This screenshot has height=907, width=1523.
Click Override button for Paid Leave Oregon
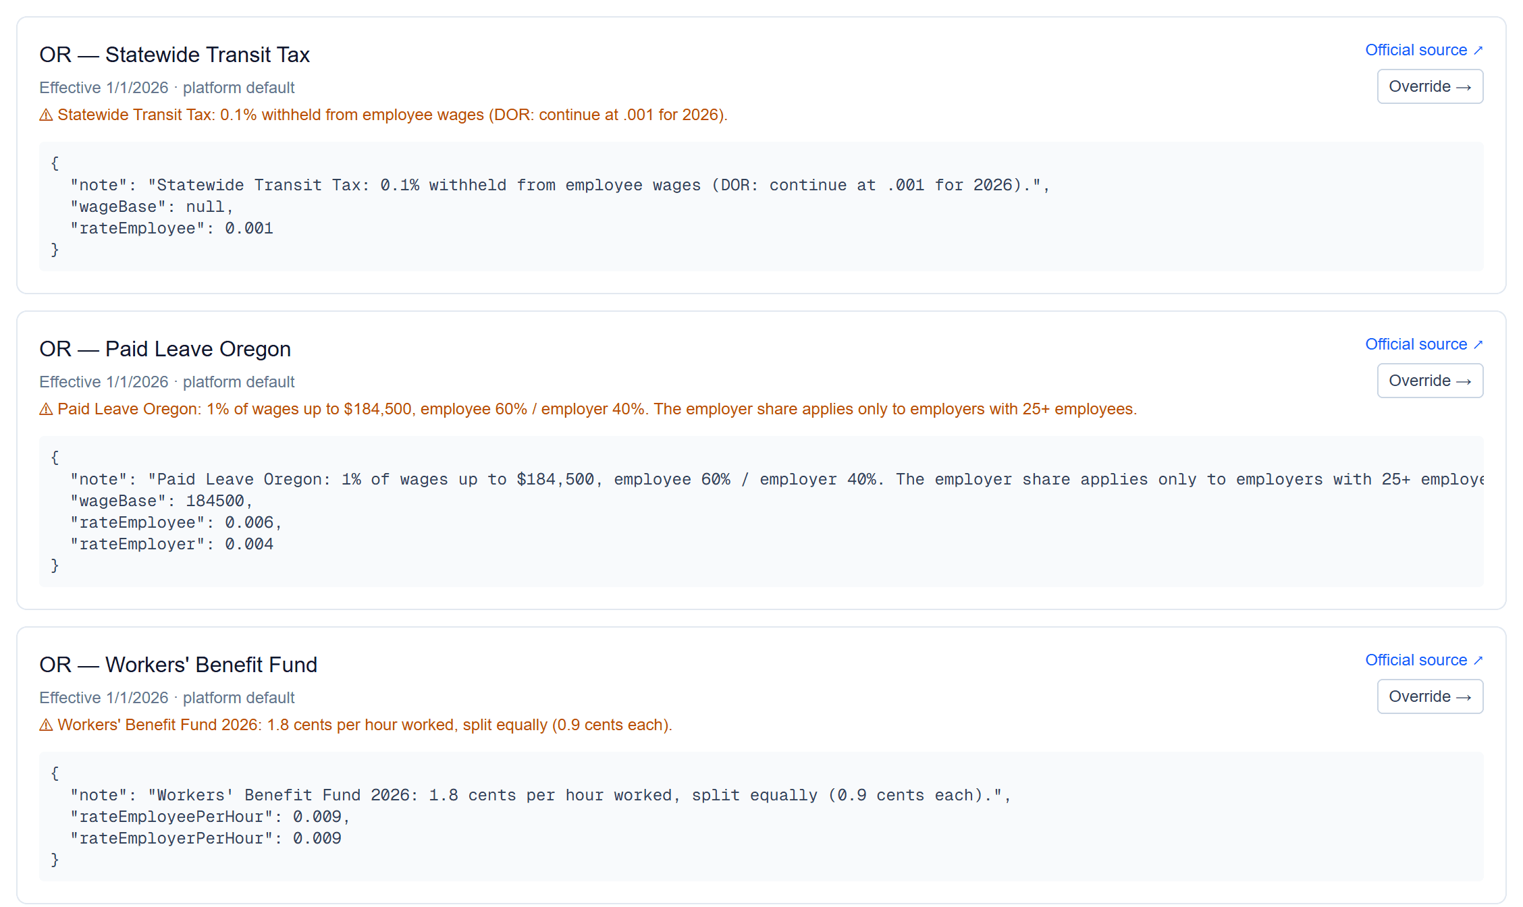(1430, 381)
